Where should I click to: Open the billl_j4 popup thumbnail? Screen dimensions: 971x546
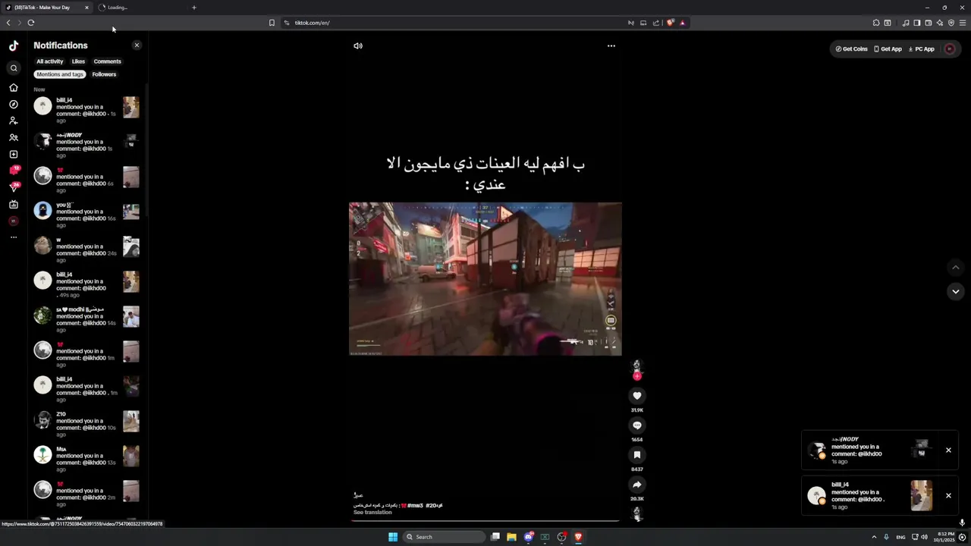[x=922, y=496]
